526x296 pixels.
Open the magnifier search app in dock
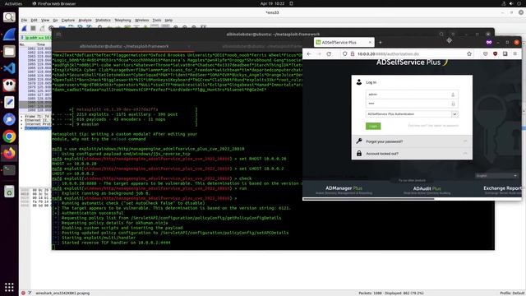pos(9,16)
